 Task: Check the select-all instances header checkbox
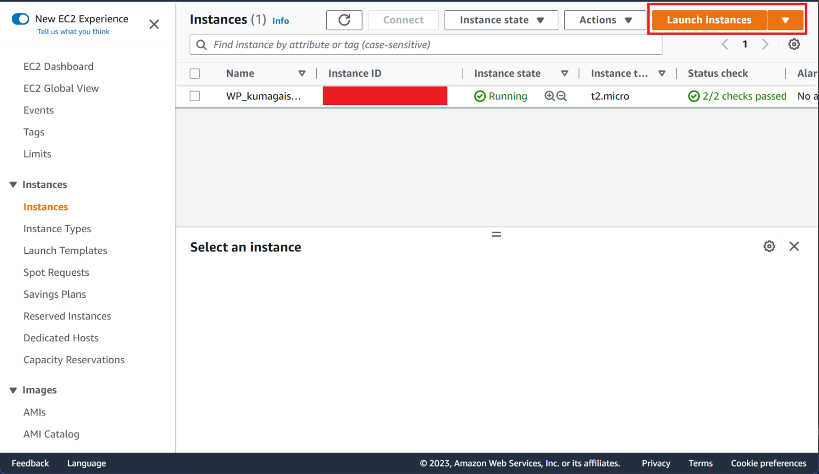pyautogui.click(x=195, y=73)
